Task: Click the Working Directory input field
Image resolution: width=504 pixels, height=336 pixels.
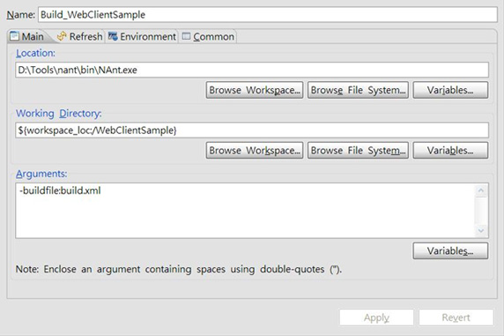Action: 252,130
